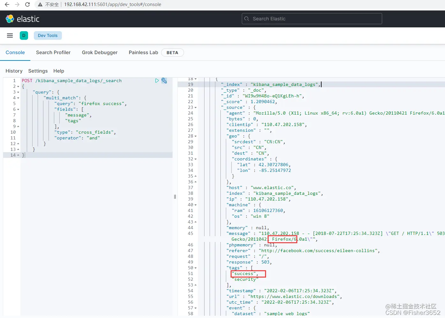
Task: Collapse the _source fold at output line 23
Action: pyautogui.click(x=196, y=108)
